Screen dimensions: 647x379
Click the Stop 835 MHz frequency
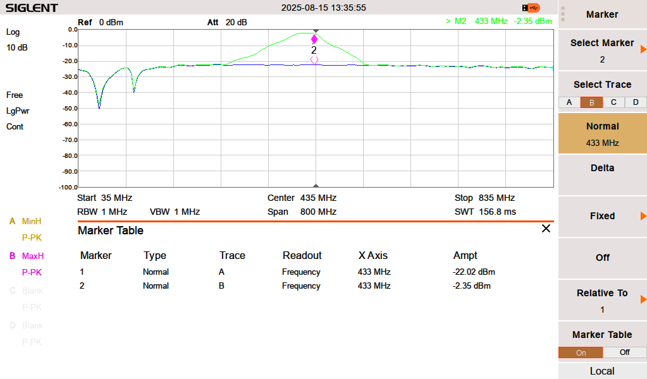click(485, 198)
